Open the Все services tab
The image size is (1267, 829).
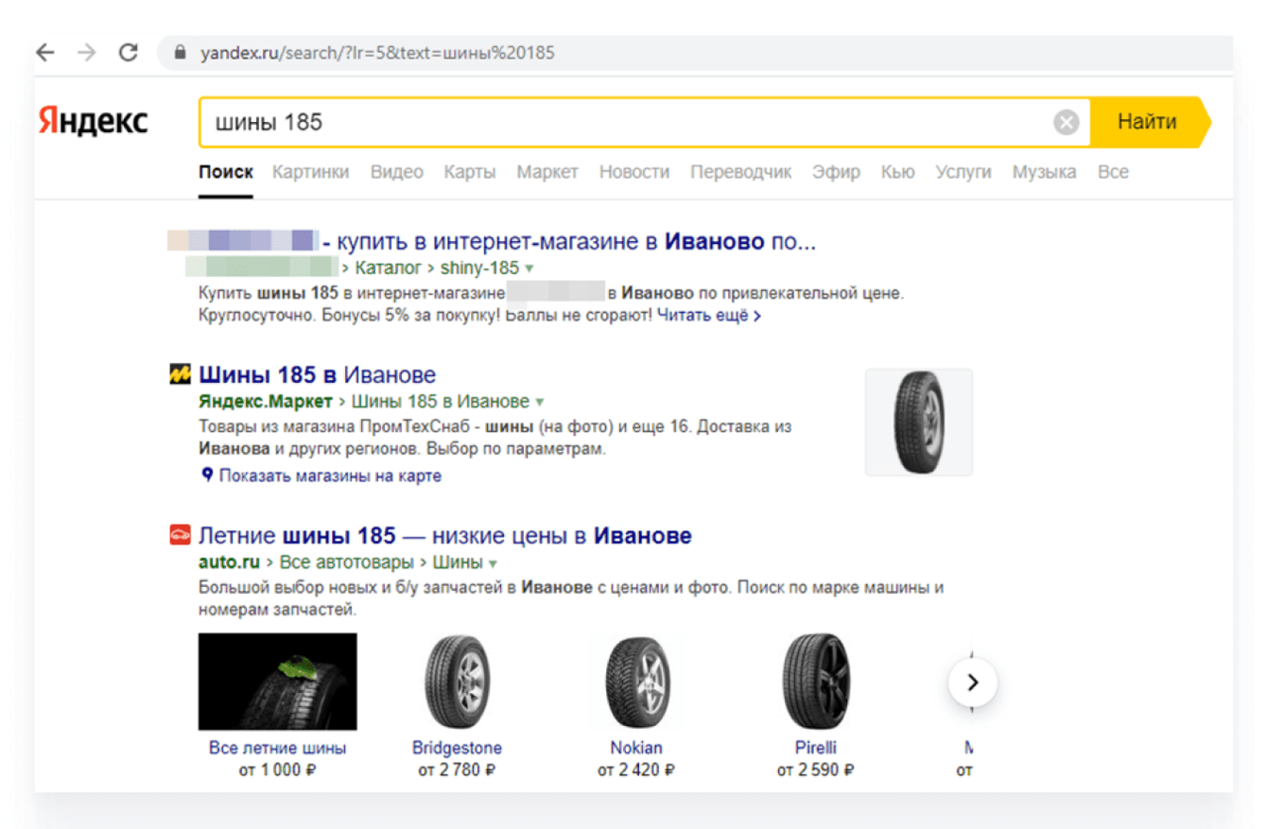1113,172
